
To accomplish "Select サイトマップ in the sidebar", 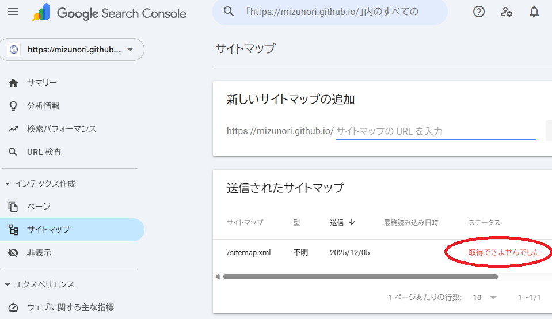I will [72, 230].
